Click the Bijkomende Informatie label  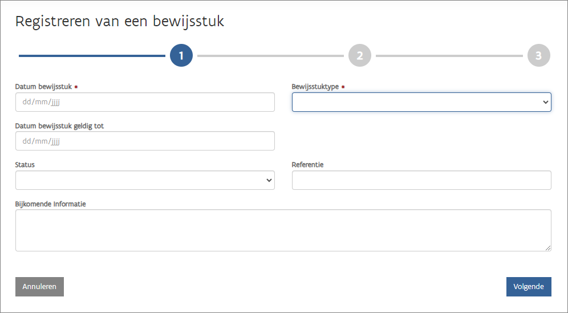(x=50, y=204)
